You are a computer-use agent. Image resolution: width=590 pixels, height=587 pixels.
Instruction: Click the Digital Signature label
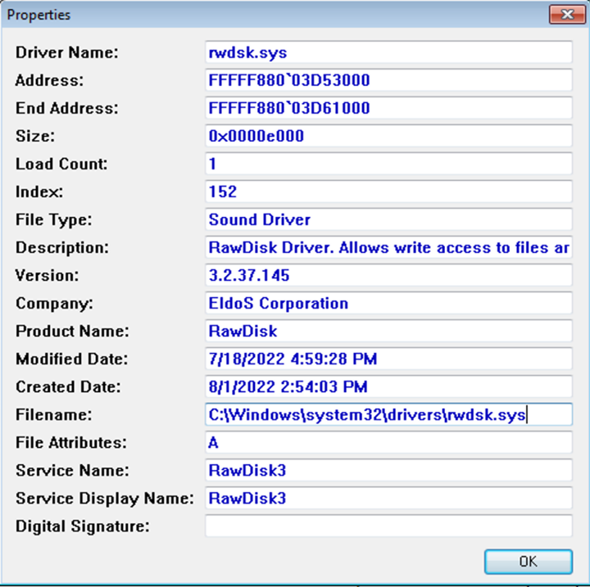pyautogui.click(x=83, y=526)
